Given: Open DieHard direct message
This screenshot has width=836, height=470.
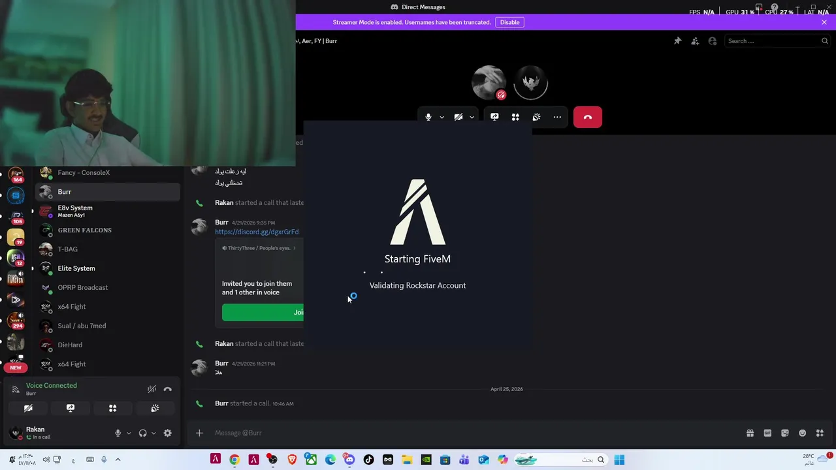Looking at the screenshot, I should [x=108, y=345].
